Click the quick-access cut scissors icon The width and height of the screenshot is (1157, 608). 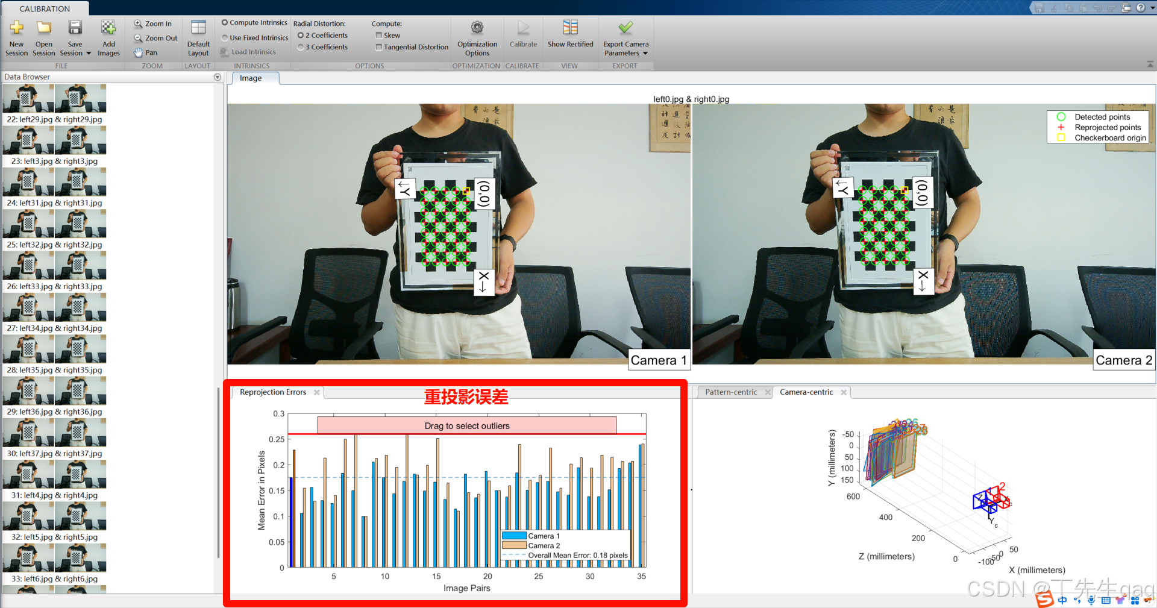point(1054,8)
